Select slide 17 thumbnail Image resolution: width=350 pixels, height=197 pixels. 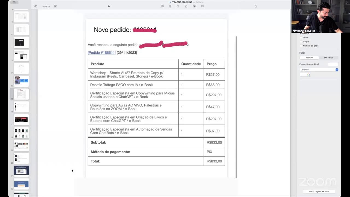click(x=21, y=120)
